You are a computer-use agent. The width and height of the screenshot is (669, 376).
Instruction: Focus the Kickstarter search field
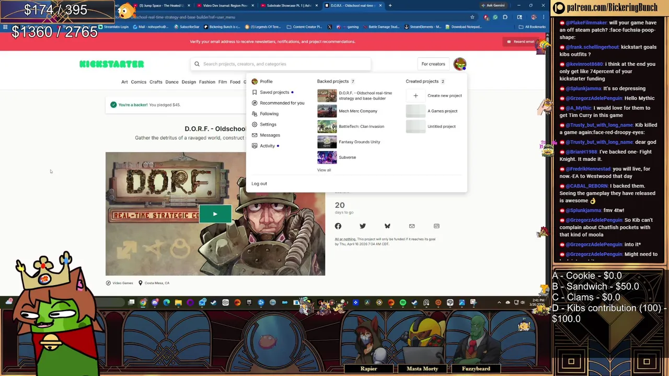281,64
